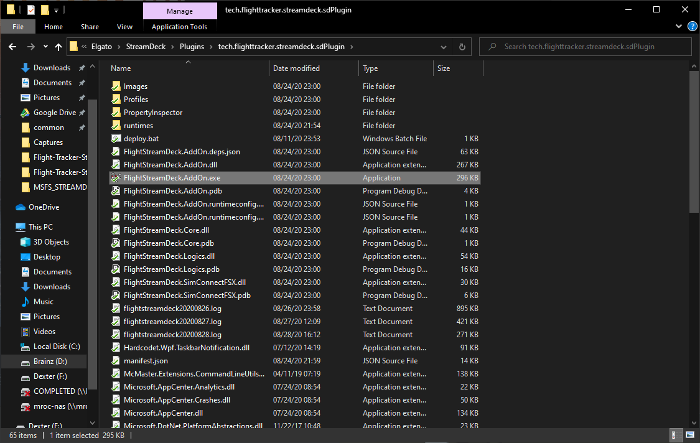Image resolution: width=700 pixels, height=443 pixels.
Task: Navigate to StreamDeck in breadcrumb path
Action: [146, 47]
